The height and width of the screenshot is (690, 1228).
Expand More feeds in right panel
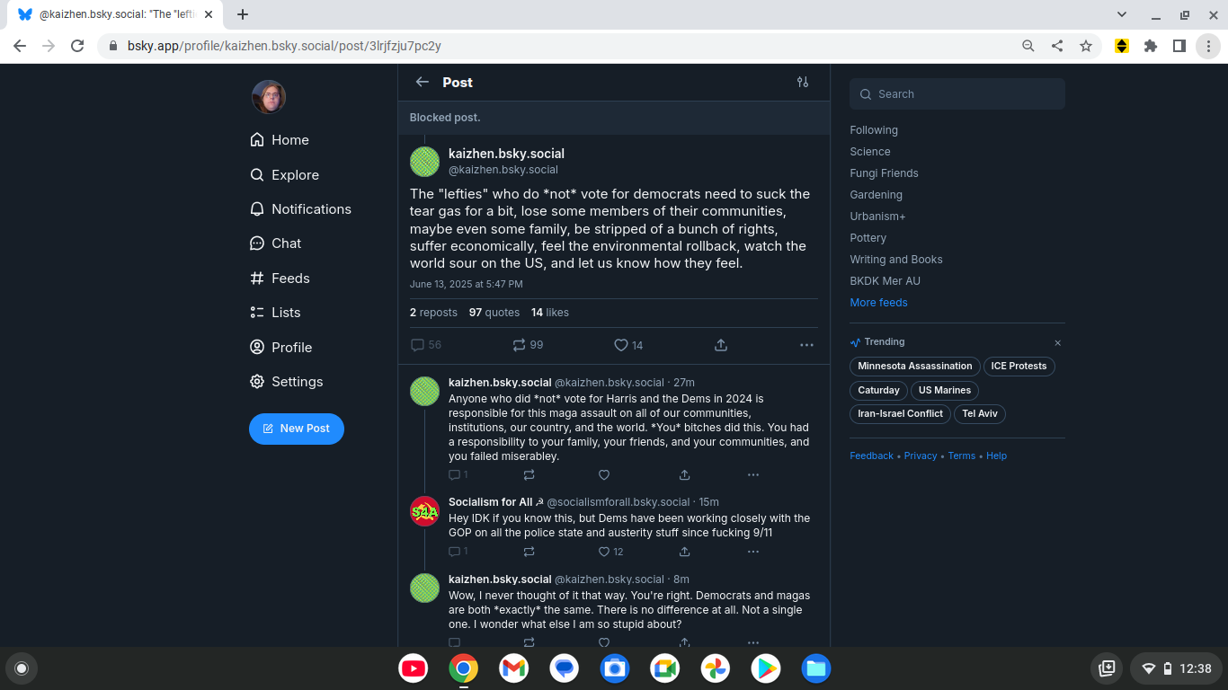[878, 303]
